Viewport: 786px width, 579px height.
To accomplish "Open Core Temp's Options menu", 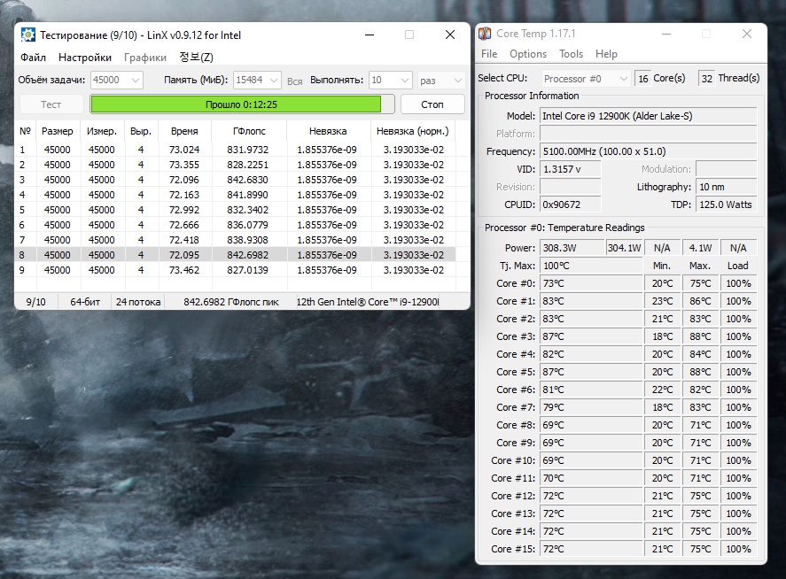I will (527, 54).
